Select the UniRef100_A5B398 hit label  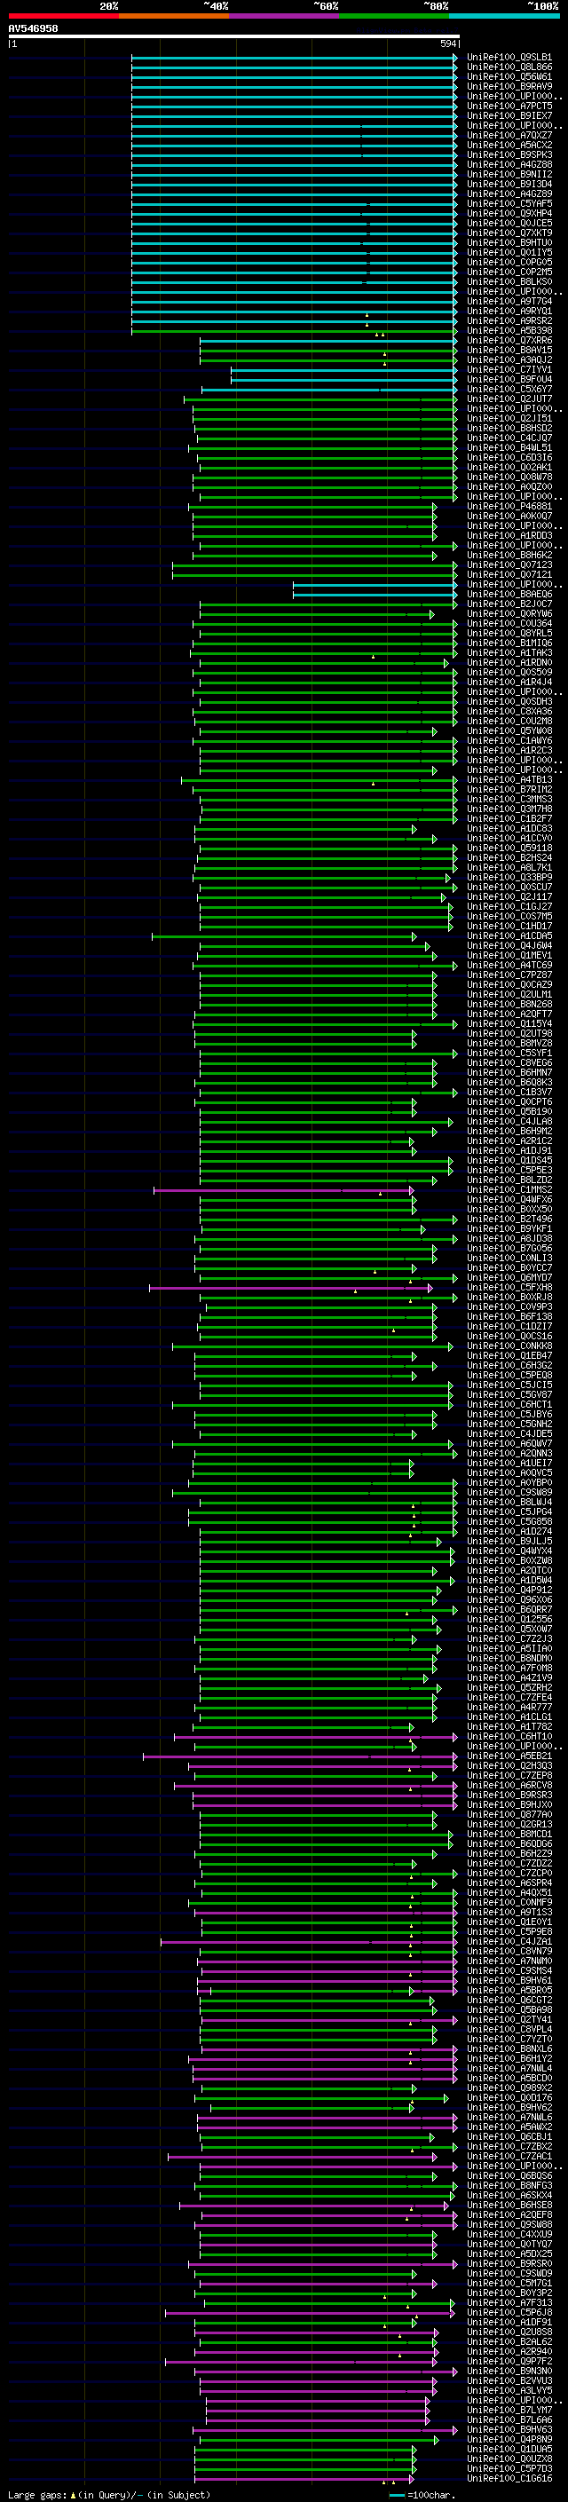[x=509, y=330]
